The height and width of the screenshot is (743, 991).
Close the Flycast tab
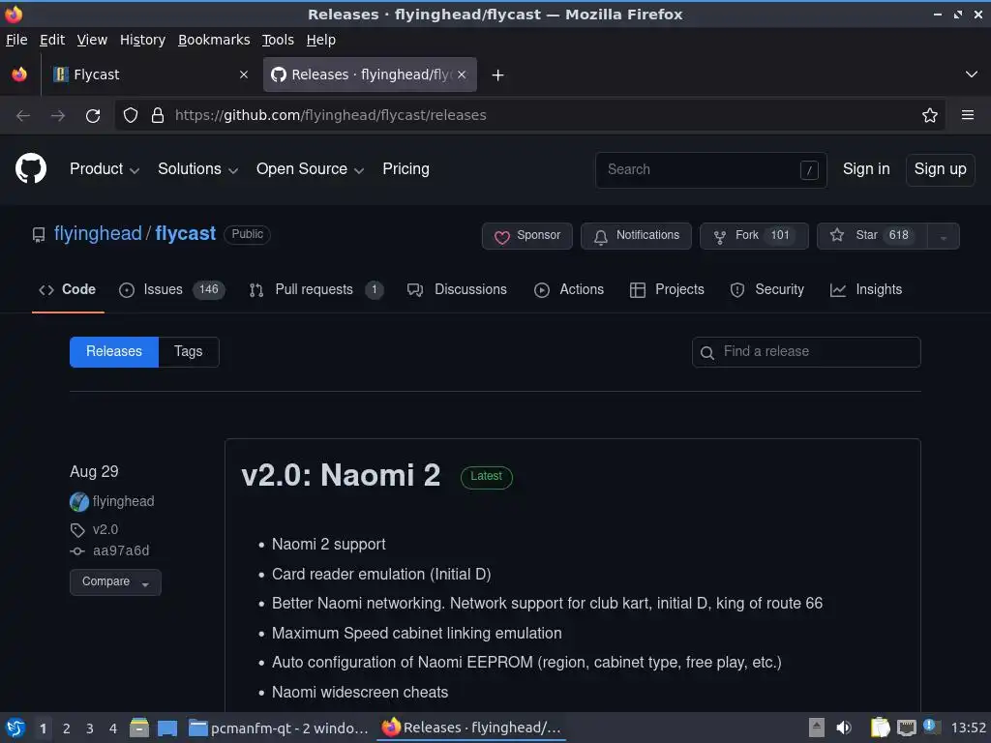click(244, 74)
